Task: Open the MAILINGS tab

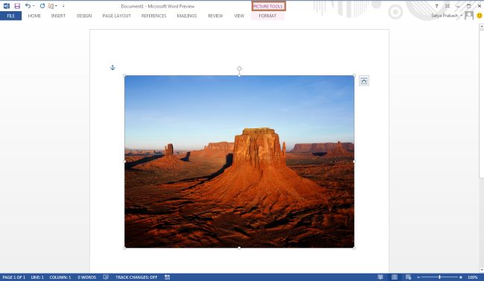Action: tap(187, 16)
